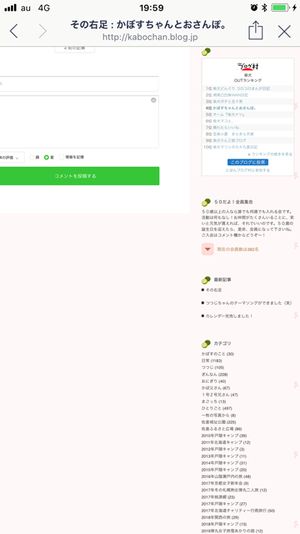Open category まこっち (13)
The width and height of the screenshot is (300, 534).
[x=213, y=401]
